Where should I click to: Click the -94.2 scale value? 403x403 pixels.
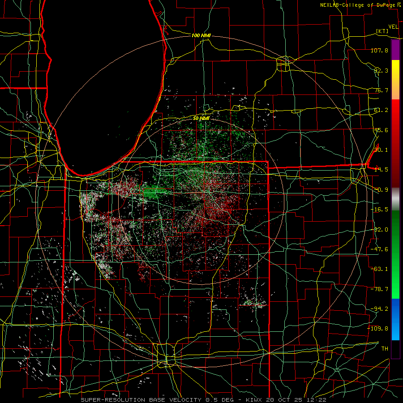[x=379, y=309]
